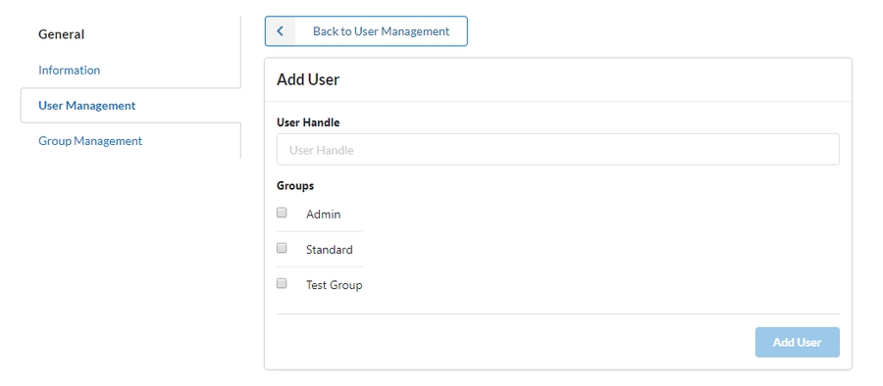Image resolution: width=883 pixels, height=386 pixels.
Task: Tick the Test Group checkbox
Action: pyautogui.click(x=282, y=283)
